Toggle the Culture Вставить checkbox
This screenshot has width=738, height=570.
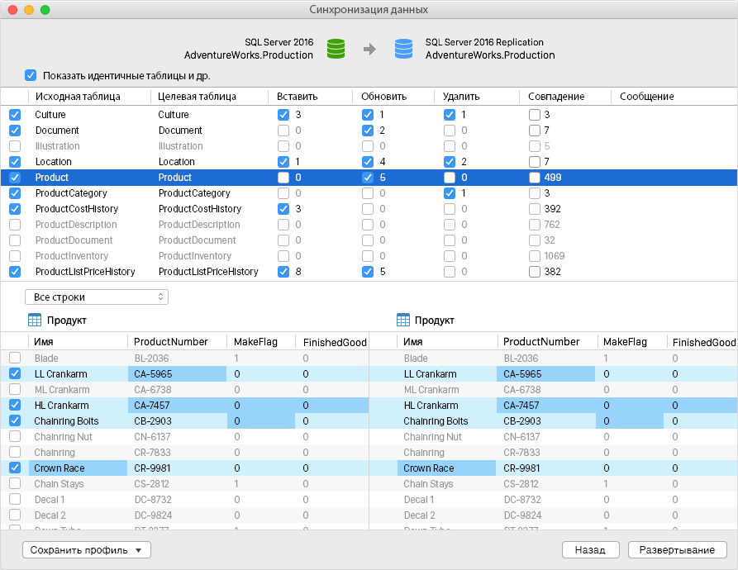(x=283, y=115)
